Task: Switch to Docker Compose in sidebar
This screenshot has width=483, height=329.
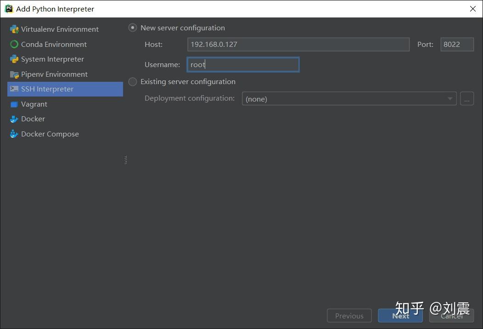Action: [50, 134]
